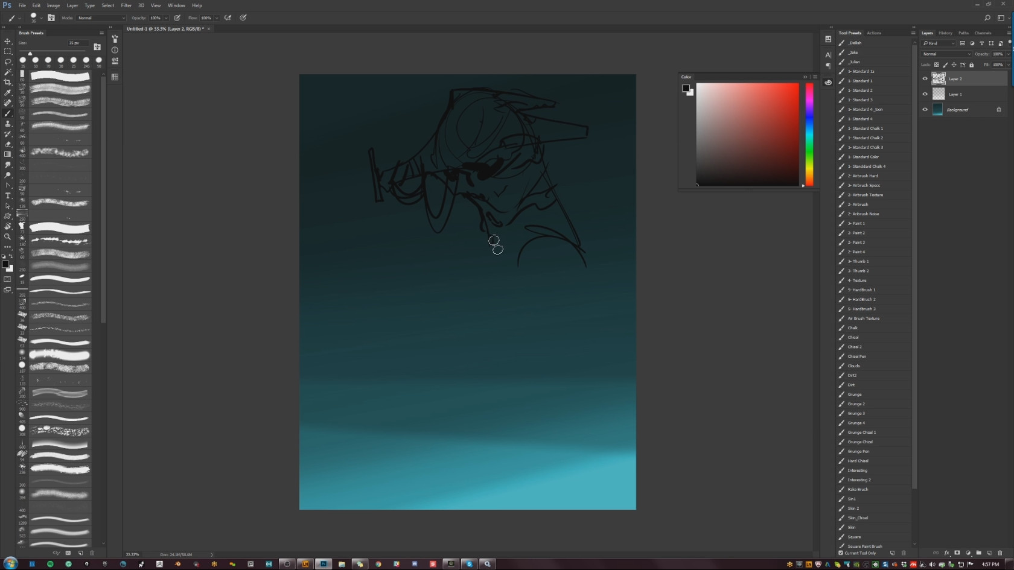Viewport: 1014px width, 570px height.
Task: Click the layer effects fx icon
Action: click(946, 553)
